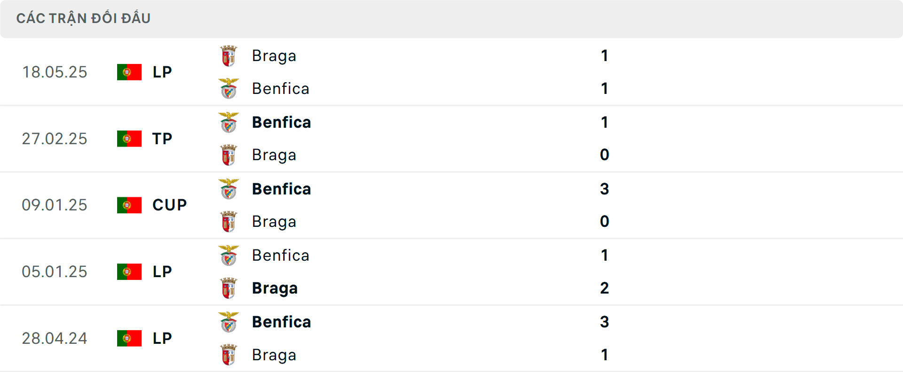The width and height of the screenshot is (903, 372).
Task: Click the Braga crest in the 28.04.24 match
Action: (229, 355)
